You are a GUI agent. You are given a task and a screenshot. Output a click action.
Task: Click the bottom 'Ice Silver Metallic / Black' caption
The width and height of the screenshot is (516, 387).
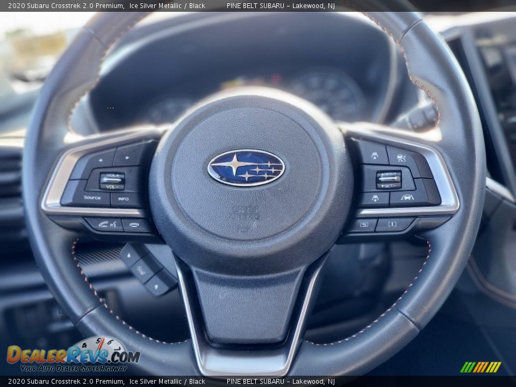[x=167, y=382]
